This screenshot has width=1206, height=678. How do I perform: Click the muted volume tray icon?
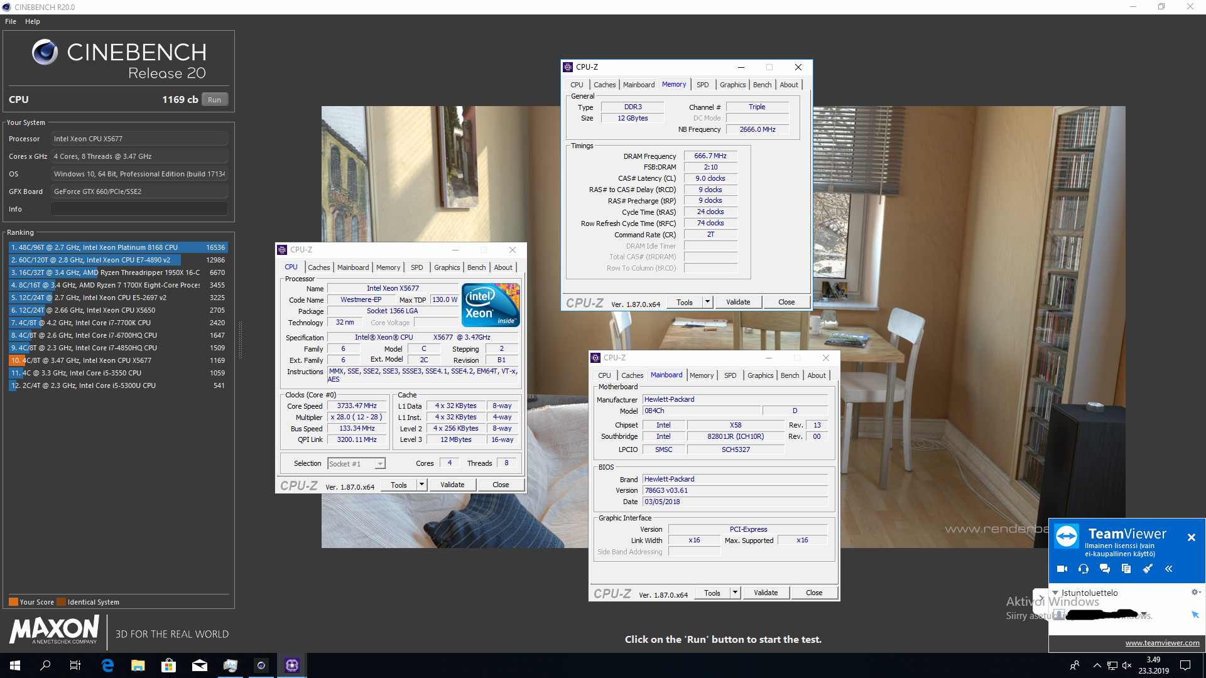pos(1127,665)
